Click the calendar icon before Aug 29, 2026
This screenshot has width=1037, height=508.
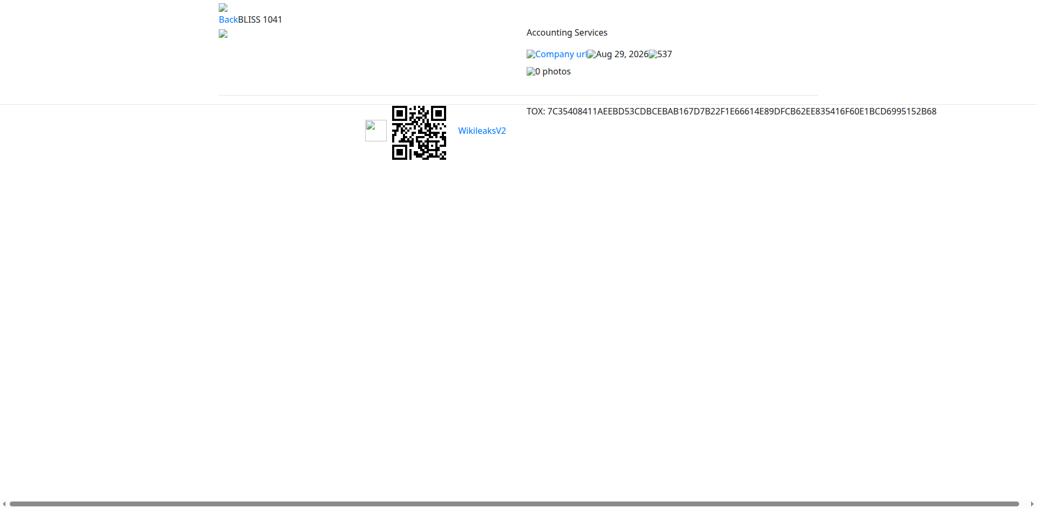tap(591, 54)
